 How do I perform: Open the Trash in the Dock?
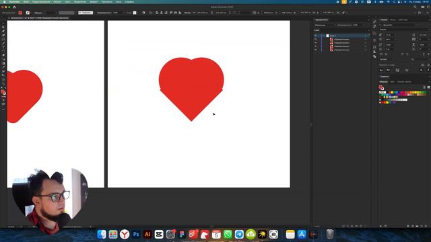(x=330, y=235)
